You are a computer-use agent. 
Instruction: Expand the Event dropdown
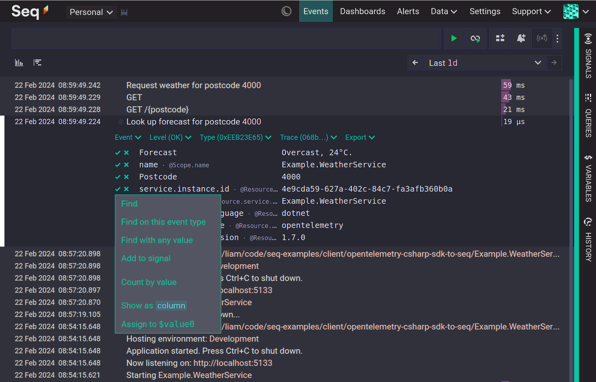tap(128, 137)
